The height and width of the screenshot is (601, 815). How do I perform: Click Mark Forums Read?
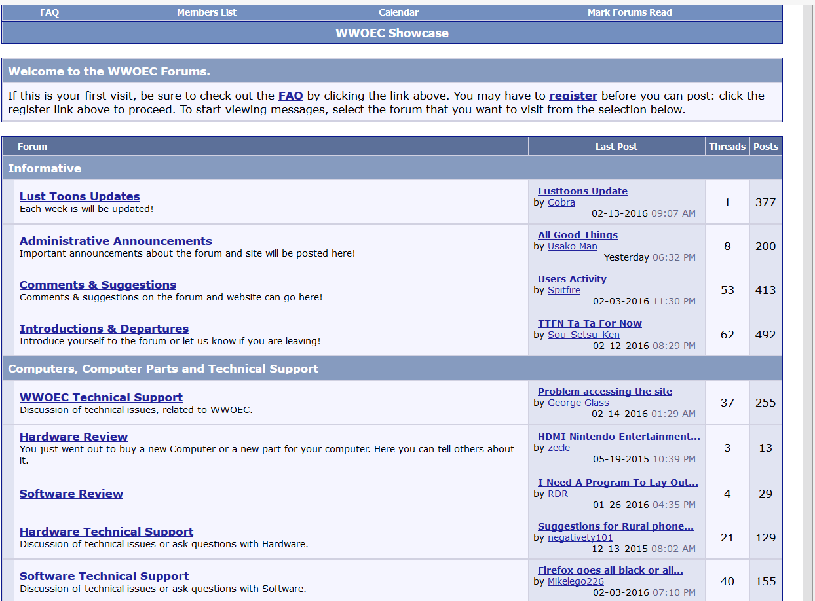630,12
